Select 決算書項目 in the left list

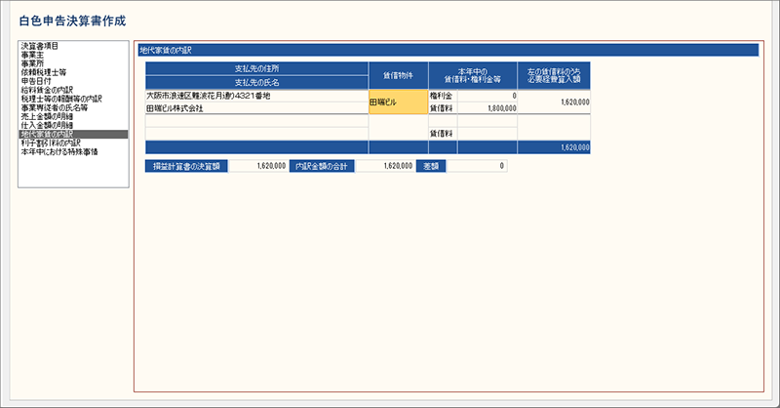(x=39, y=46)
